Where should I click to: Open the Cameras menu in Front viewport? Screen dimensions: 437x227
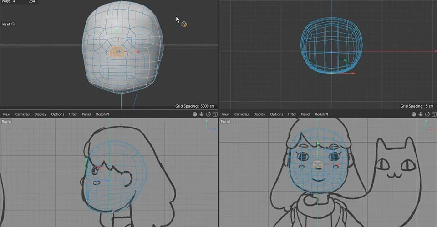click(x=241, y=114)
